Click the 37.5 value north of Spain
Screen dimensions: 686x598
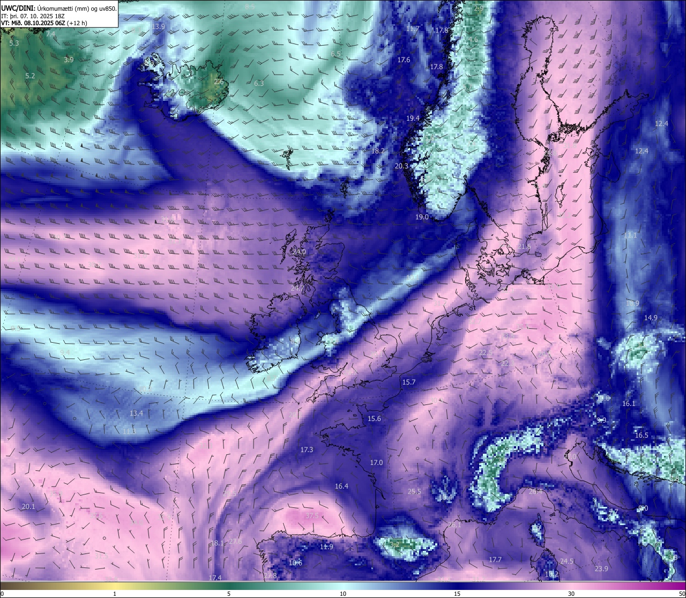tap(312, 516)
